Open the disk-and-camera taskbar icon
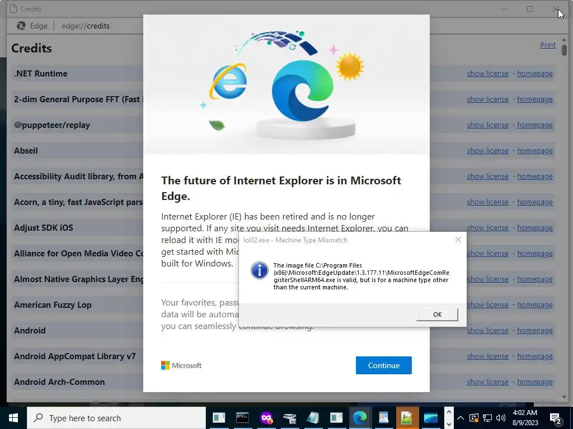 click(x=289, y=418)
